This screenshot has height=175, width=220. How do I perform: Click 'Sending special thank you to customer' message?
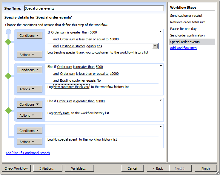(81, 52)
